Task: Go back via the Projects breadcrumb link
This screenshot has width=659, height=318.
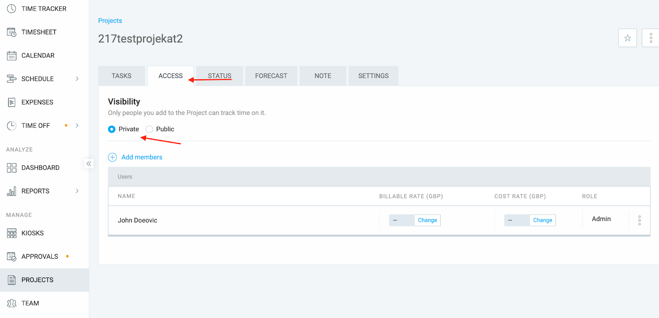Action: [110, 21]
